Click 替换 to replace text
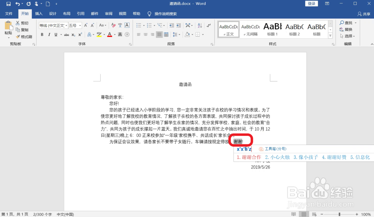374x217 pixels. pyautogui.click(x=346, y=30)
